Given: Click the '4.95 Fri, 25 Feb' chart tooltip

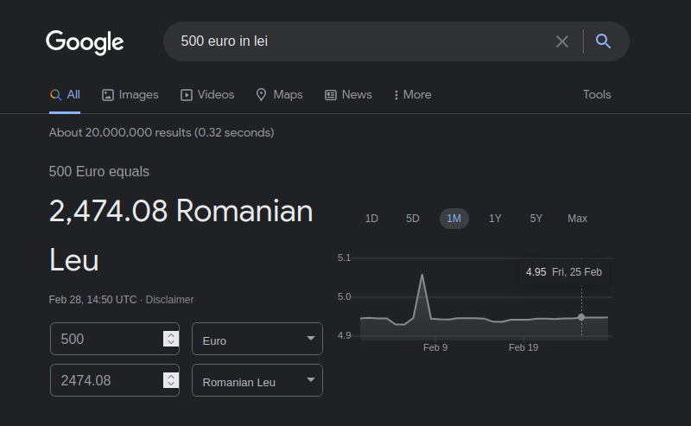Looking at the screenshot, I should point(564,272).
